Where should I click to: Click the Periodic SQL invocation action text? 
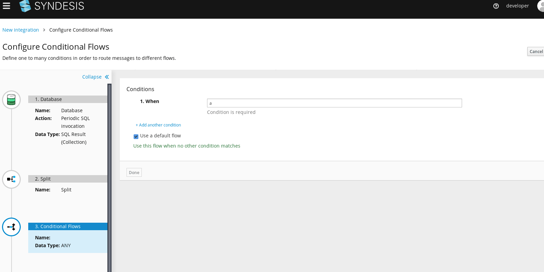[x=75, y=122]
